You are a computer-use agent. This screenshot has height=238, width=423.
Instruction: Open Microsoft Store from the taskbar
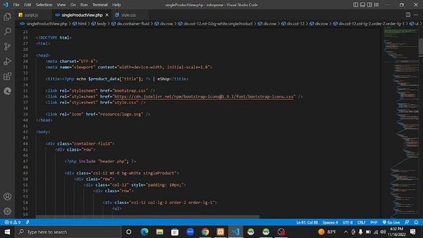pos(174,232)
